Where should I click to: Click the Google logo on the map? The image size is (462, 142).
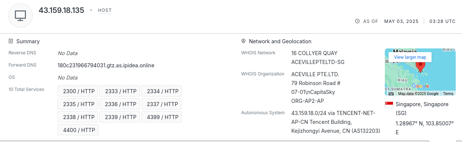tap(420, 86)
